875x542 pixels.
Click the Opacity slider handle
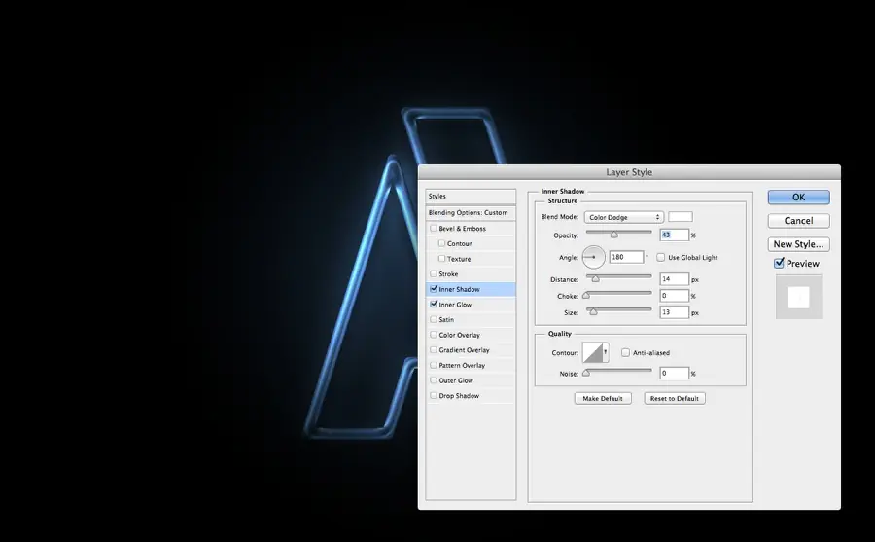[x=613, y=235]
